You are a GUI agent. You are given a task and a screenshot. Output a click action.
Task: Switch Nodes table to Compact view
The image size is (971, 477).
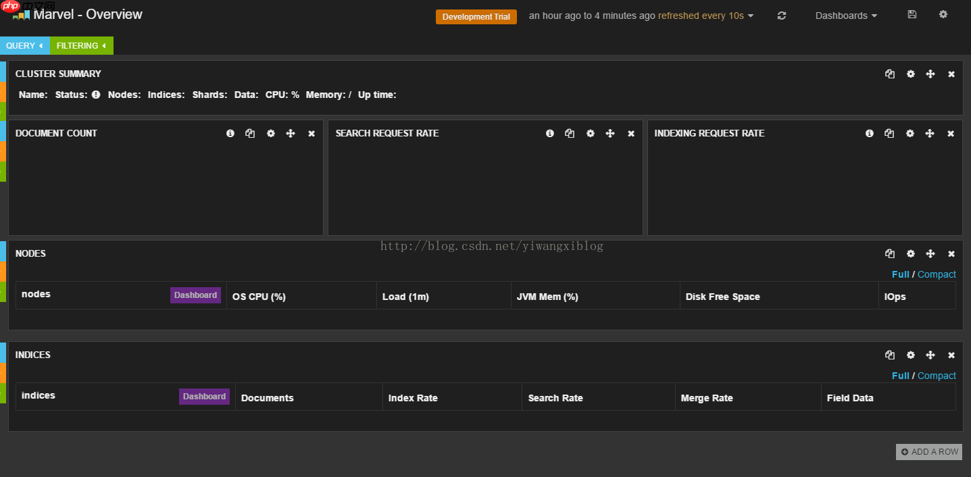click(937, 274)
